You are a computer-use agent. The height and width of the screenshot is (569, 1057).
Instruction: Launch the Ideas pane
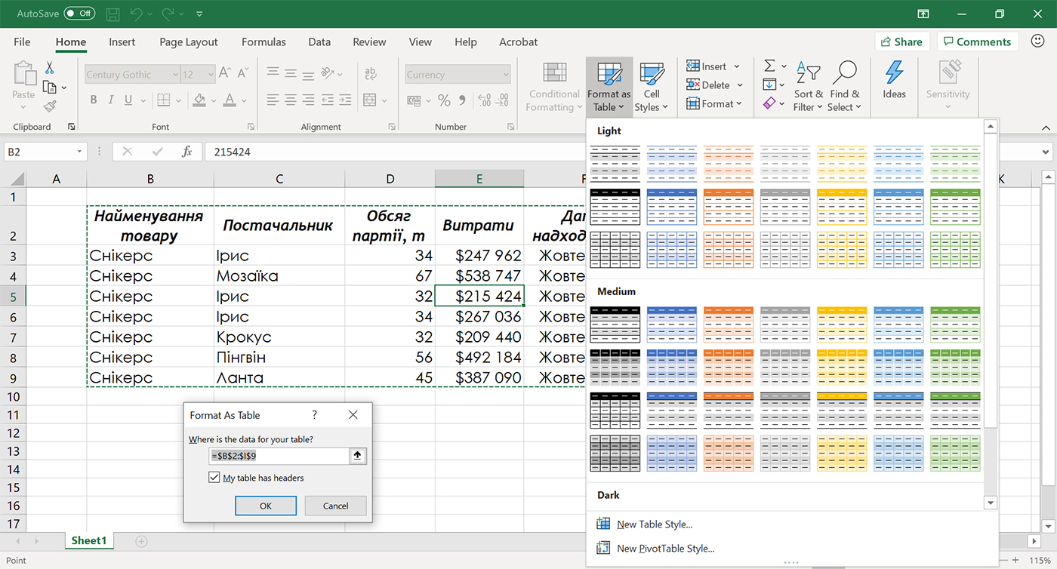coord(894,83)
